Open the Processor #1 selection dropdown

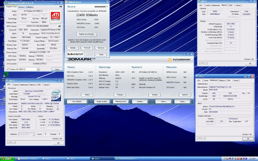coord(34,134)
